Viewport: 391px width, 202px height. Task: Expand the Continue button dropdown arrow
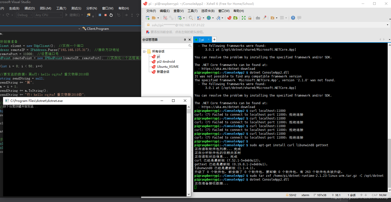pyautogui.click(x=82, y=15)
